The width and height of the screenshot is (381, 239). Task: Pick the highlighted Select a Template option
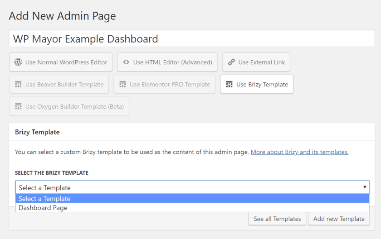(192, 199)
